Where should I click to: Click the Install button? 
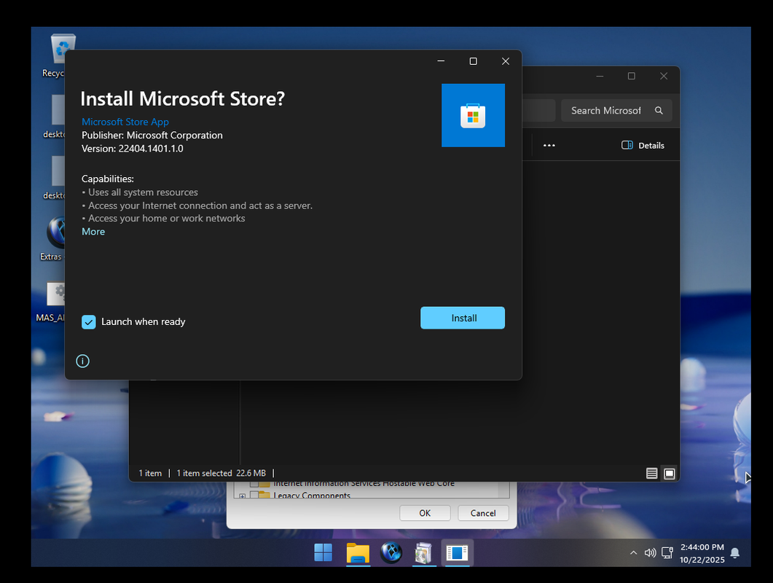coord(463,318)
